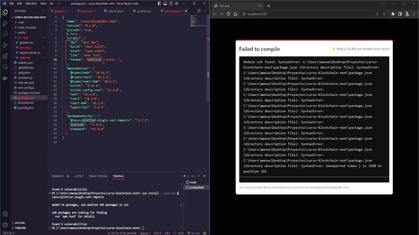The image size is (419, 235).
Task: Expand the Outline section
Action: point(20,223)
